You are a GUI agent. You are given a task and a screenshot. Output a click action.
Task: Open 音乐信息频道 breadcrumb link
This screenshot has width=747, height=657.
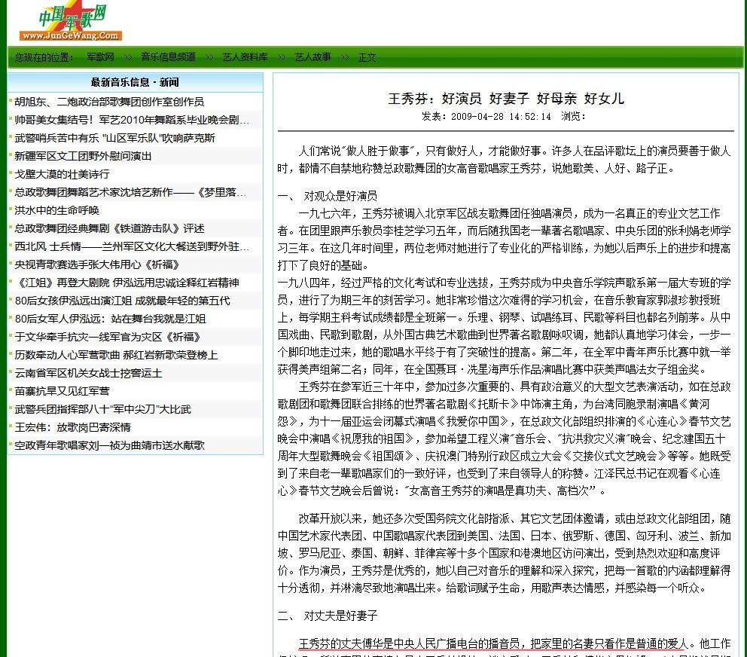pyautogui.click(x=168, y=57)
